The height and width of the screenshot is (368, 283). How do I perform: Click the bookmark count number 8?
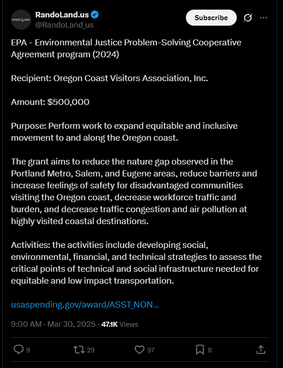[210, 350]
